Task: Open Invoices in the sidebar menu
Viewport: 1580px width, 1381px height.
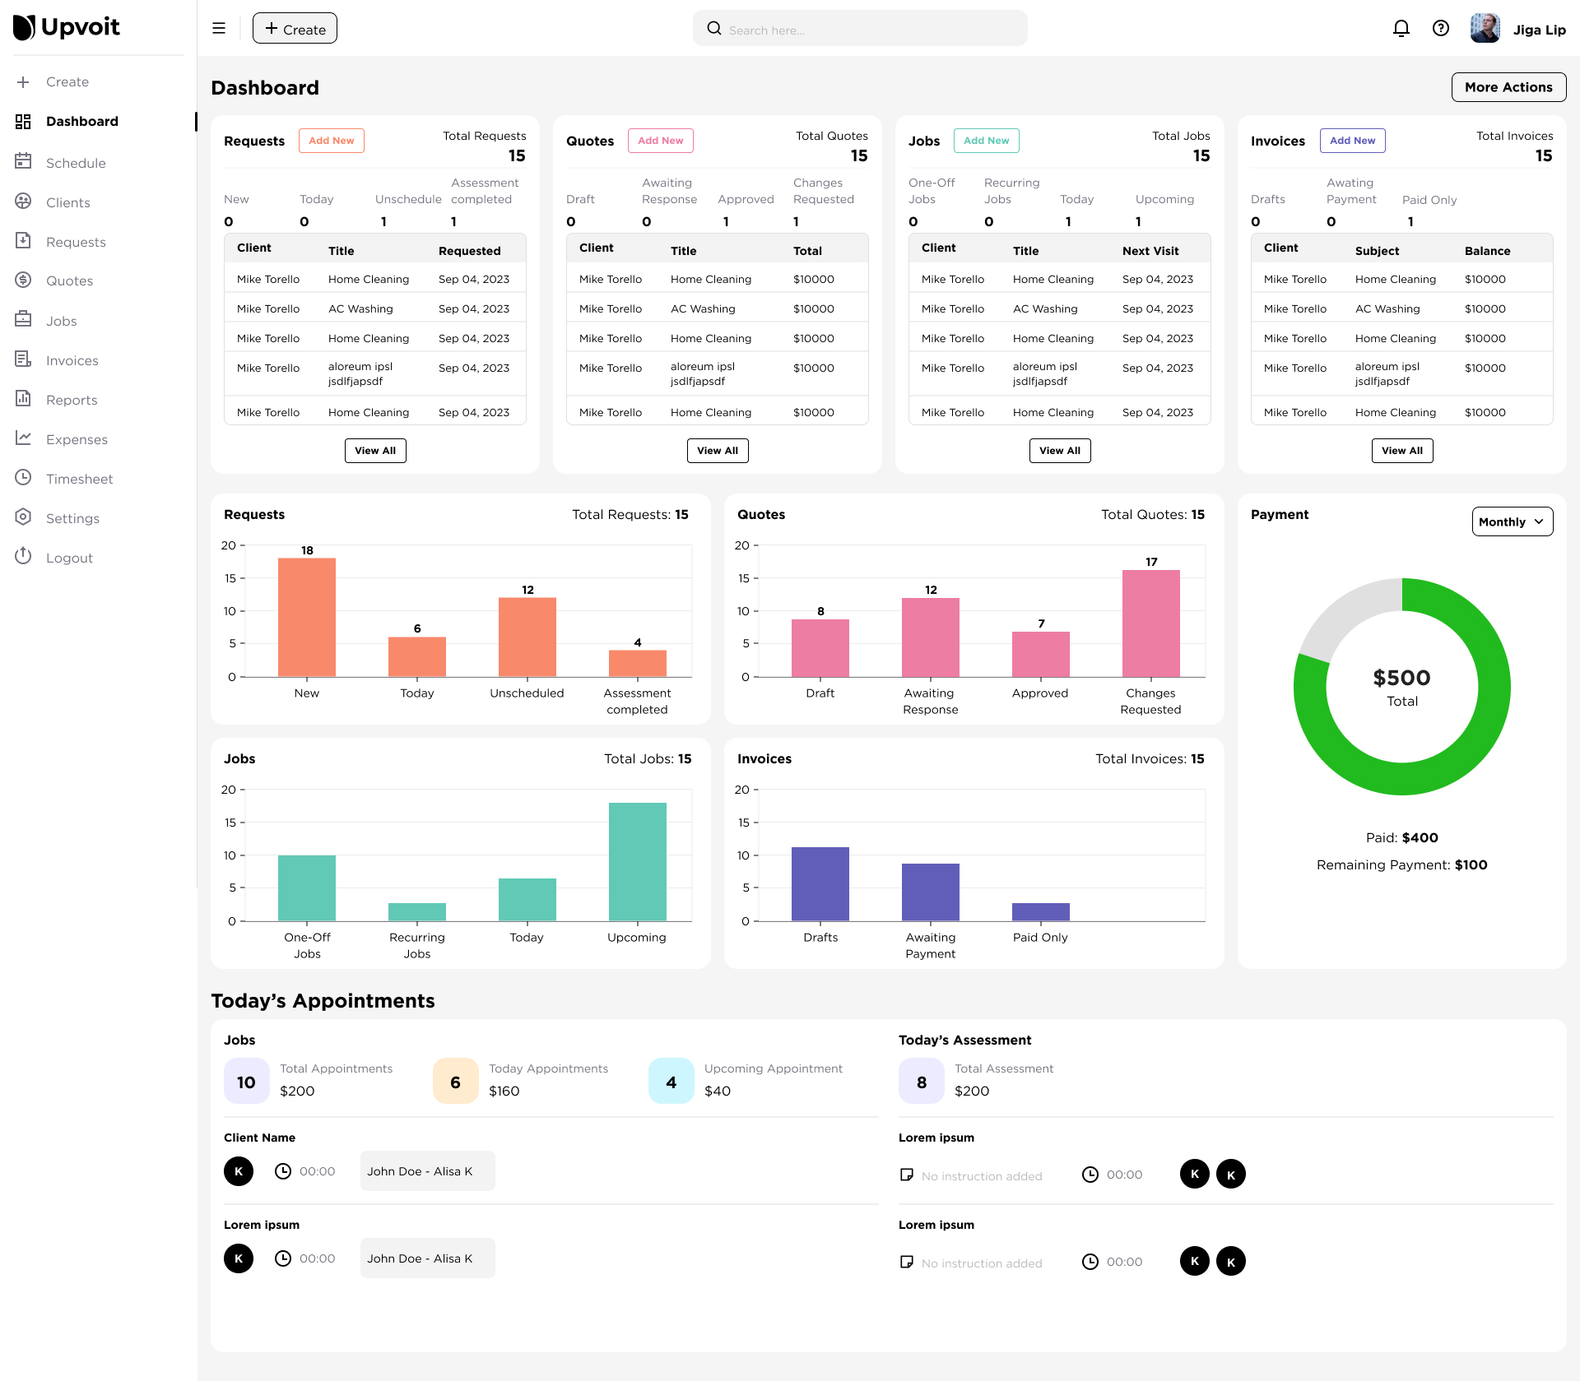Action: (72, 360)
